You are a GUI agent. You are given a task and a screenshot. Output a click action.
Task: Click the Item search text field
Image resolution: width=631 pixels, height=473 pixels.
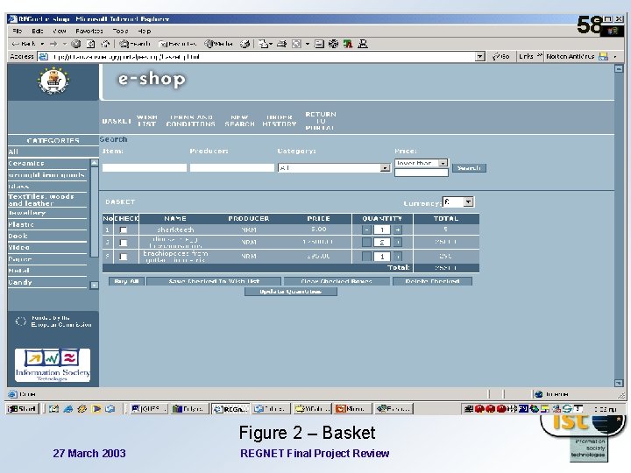pyautogui.click(x=145, y=167)
